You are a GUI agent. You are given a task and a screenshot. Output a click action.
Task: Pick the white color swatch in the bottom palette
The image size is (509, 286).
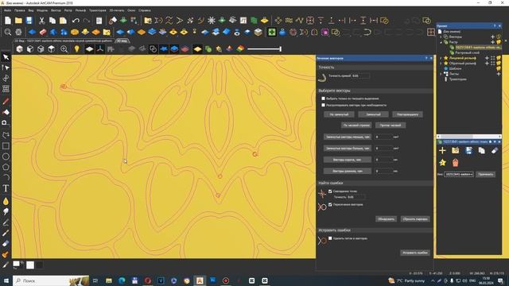click(30, 265)
